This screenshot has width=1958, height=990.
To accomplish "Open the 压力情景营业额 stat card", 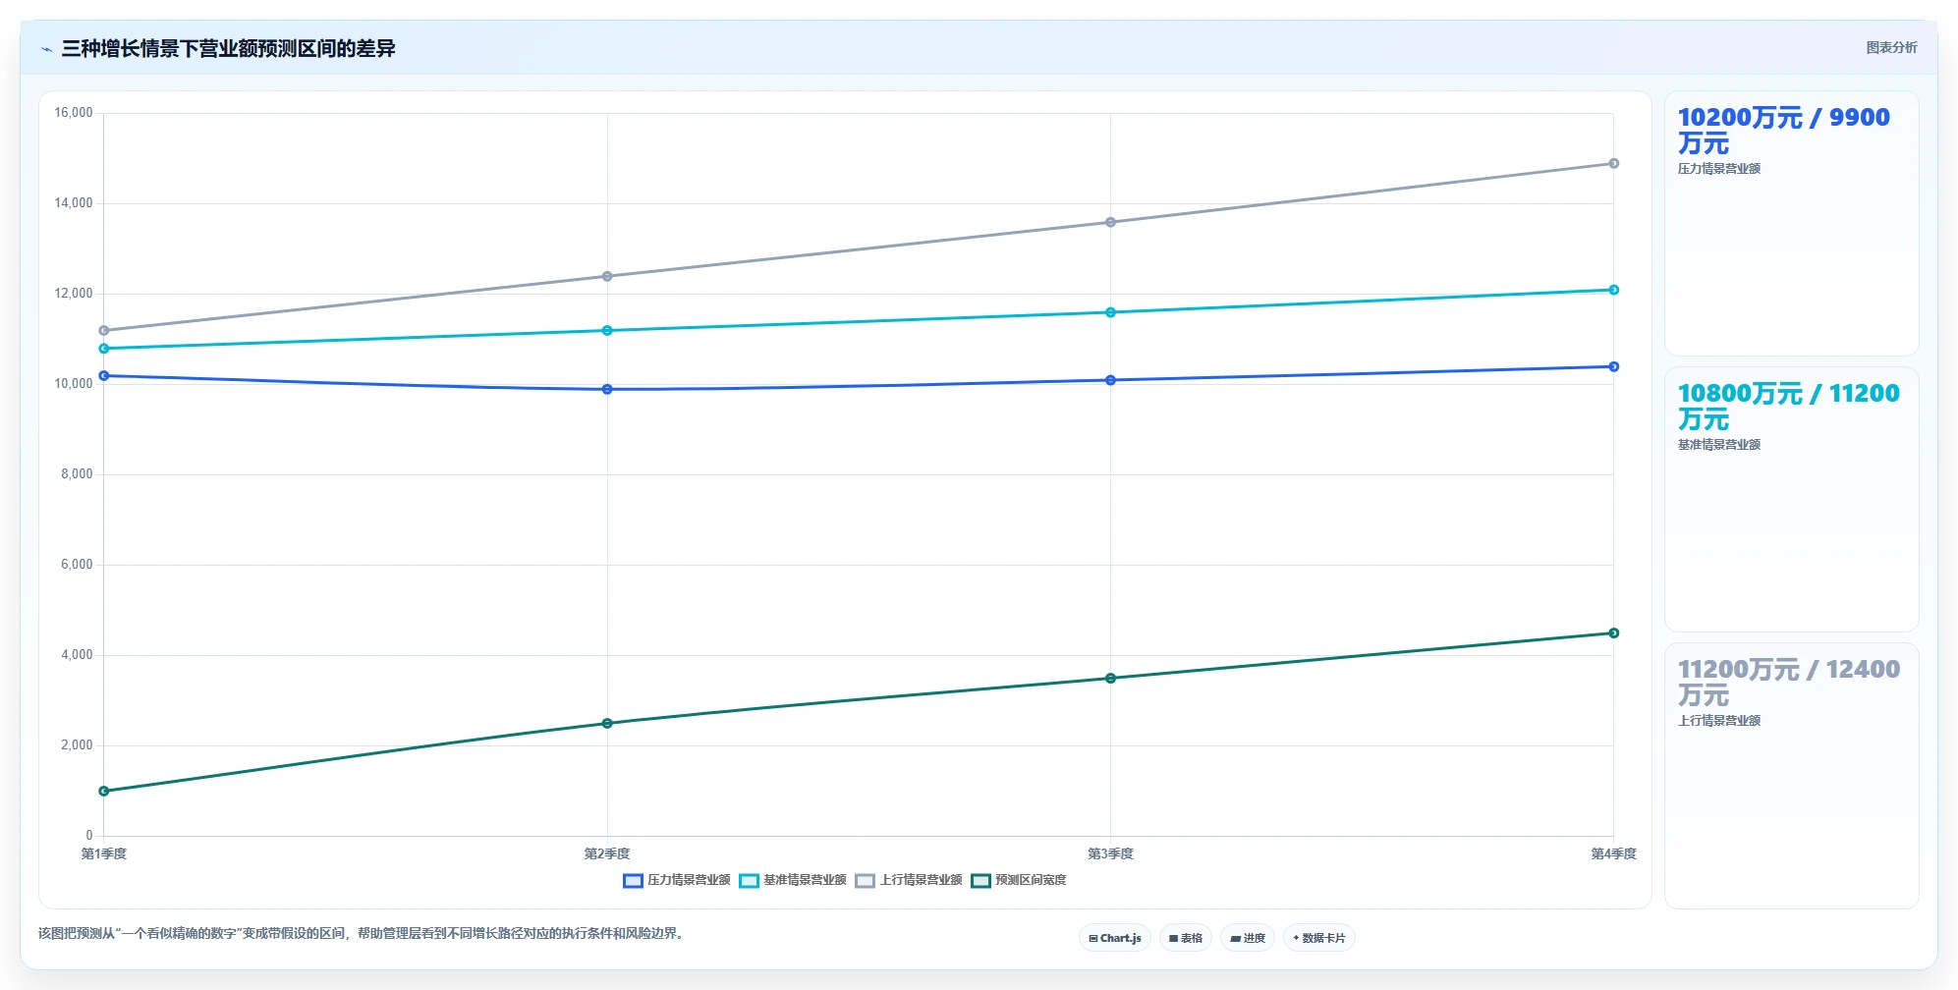I will 1792,224.
